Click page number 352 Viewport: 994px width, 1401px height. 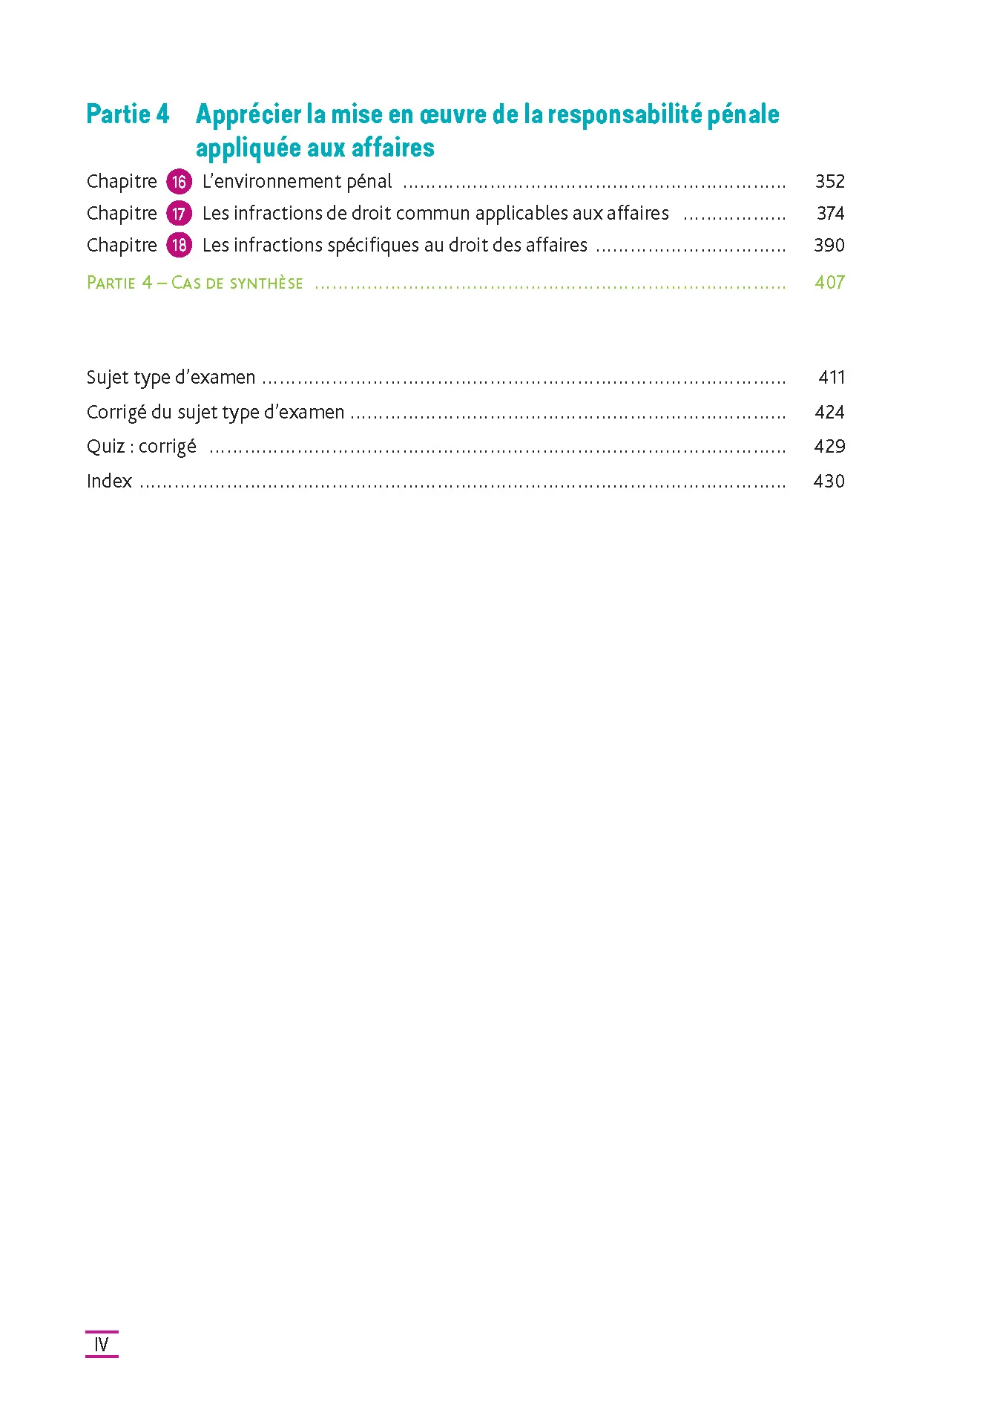(830, 182)
